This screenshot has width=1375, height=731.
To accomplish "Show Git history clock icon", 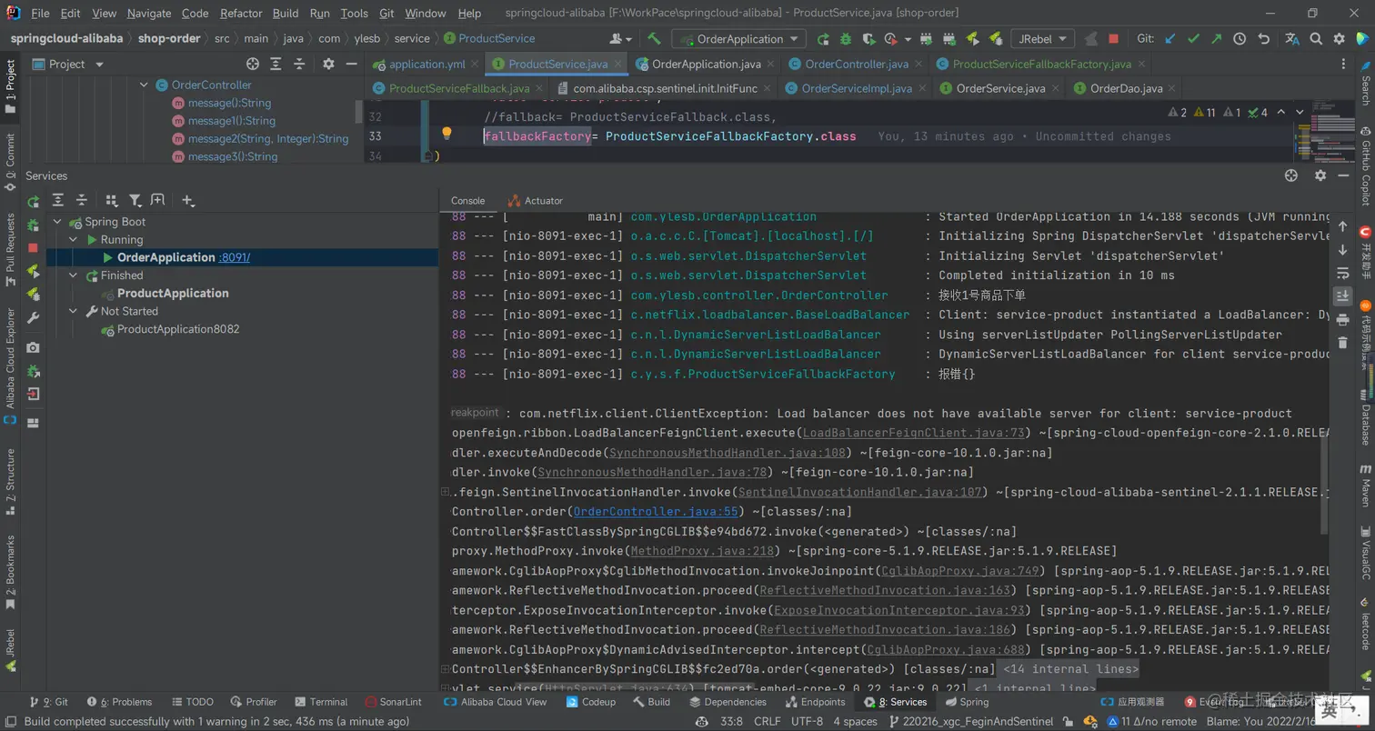I will tap(1240, 39).
